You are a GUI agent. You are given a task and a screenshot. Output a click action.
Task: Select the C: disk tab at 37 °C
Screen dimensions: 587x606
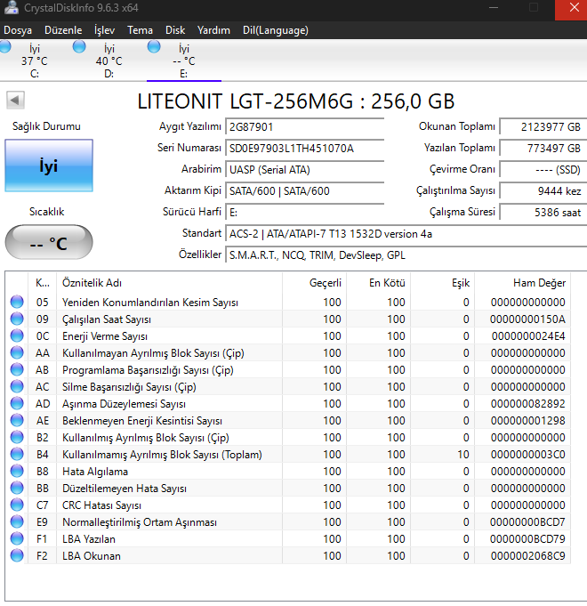[35, 61]
